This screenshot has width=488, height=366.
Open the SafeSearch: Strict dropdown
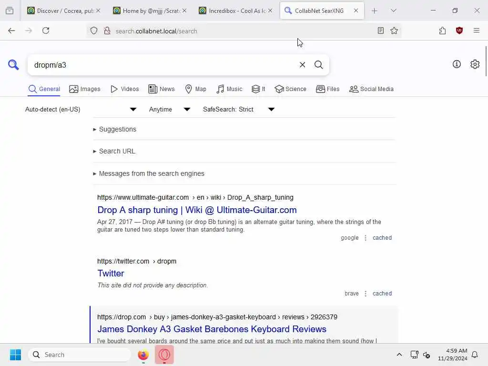click(239, 109)
